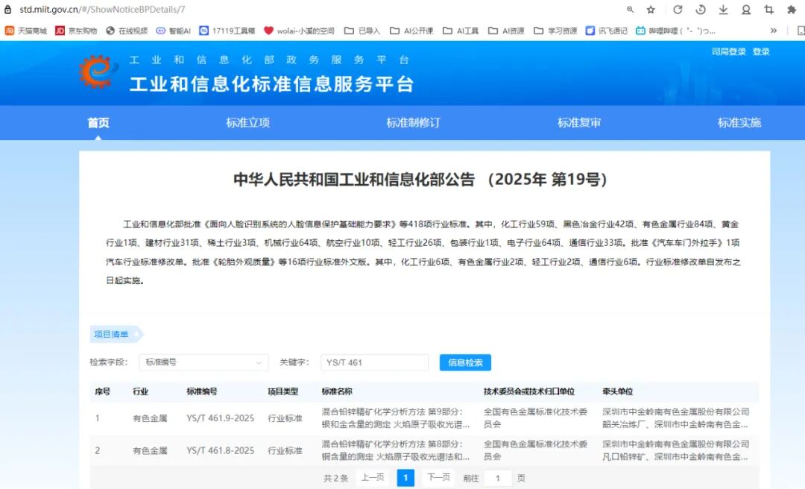
Task: Focus the 关键字 input containing YS/T 461
Action: point(375,362)
